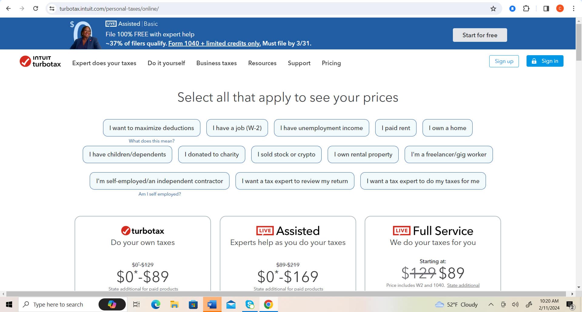Open the 'Do it yourself' menu
582x312 pixels.
point(166,63)
